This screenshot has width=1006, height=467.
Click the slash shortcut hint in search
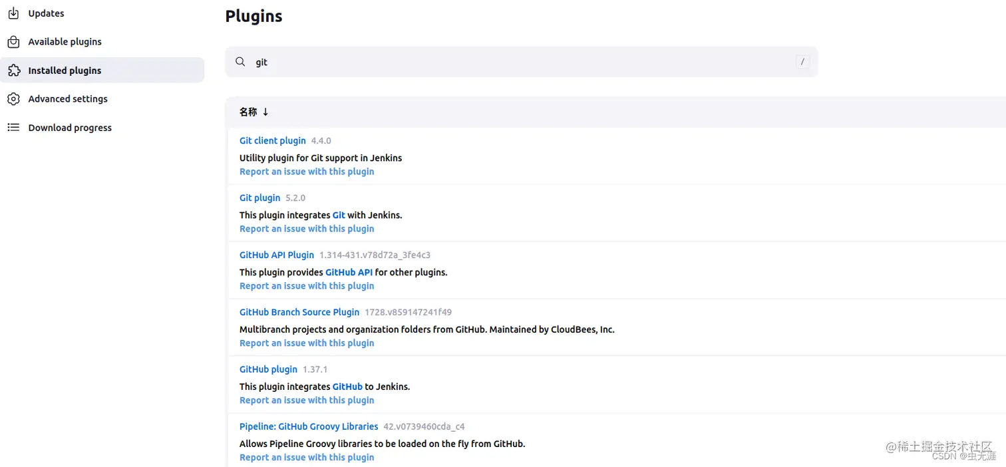803,62
